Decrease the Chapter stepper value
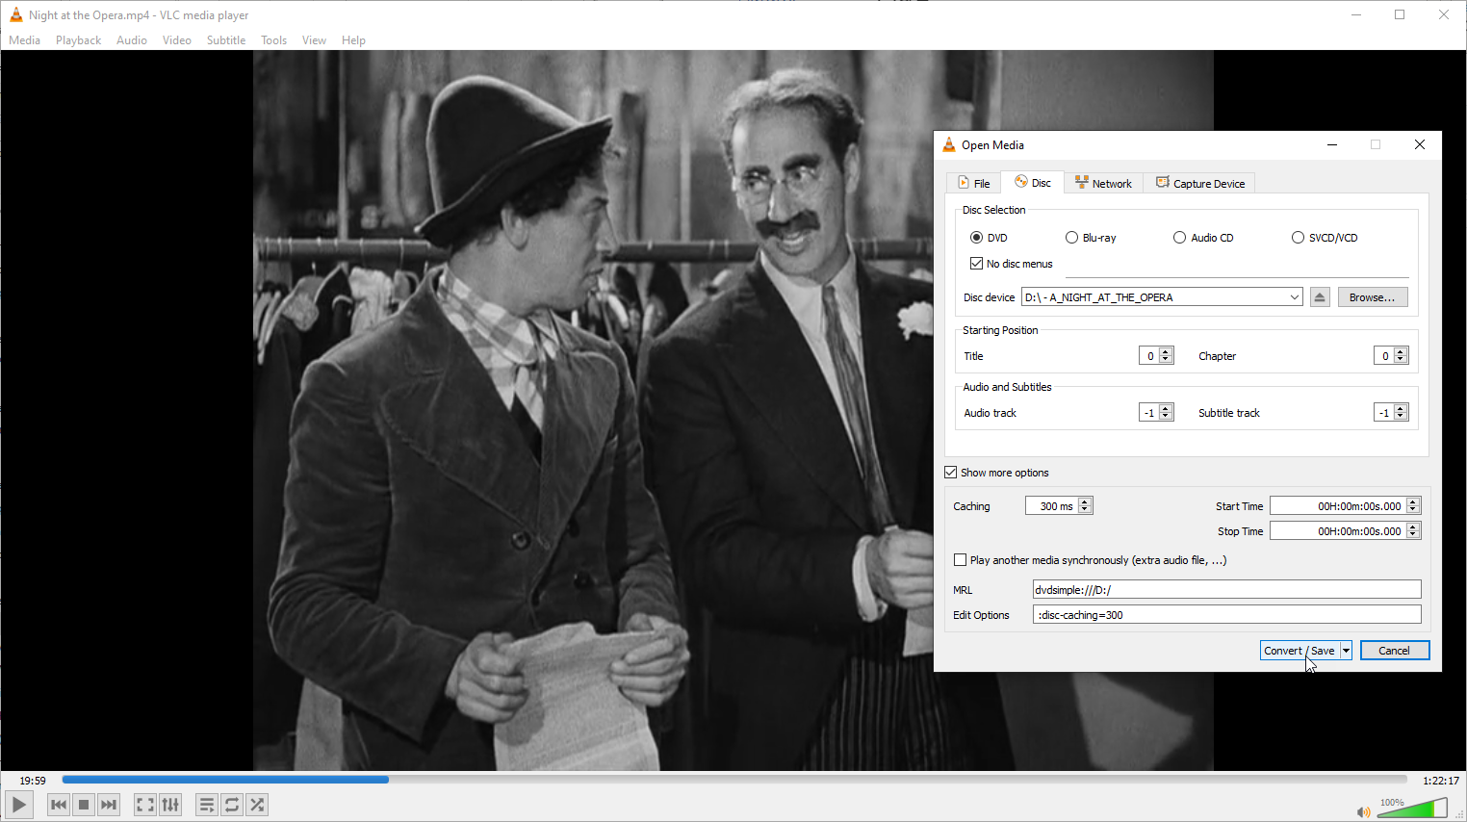This screenshot has width=1467, height=822. click(x=1401, y=359)
